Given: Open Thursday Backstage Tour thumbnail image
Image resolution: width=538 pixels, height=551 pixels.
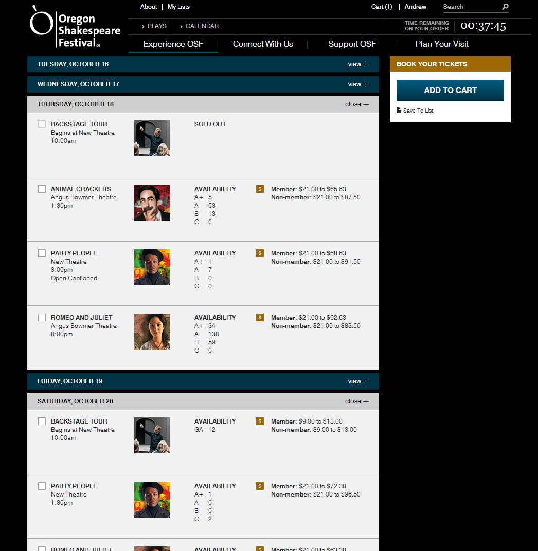Looking at the screenshot, I should tap(152, 138).
